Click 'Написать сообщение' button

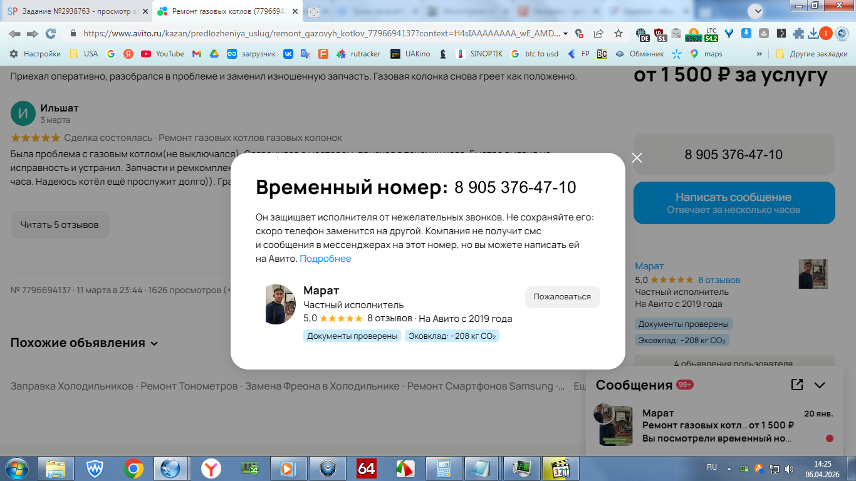coord(734,203)
